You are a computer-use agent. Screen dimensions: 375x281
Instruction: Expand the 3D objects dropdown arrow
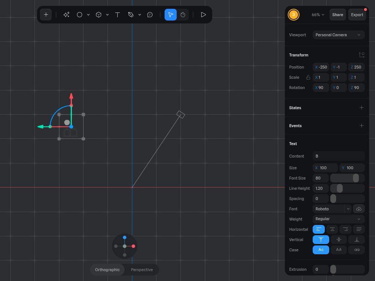coord(107,15)
